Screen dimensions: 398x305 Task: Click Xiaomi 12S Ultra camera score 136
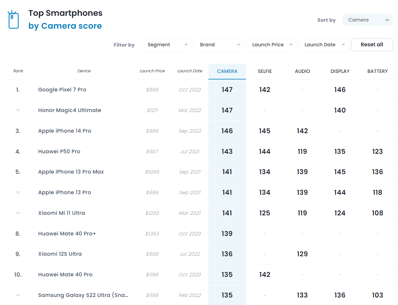coord(227,254)
